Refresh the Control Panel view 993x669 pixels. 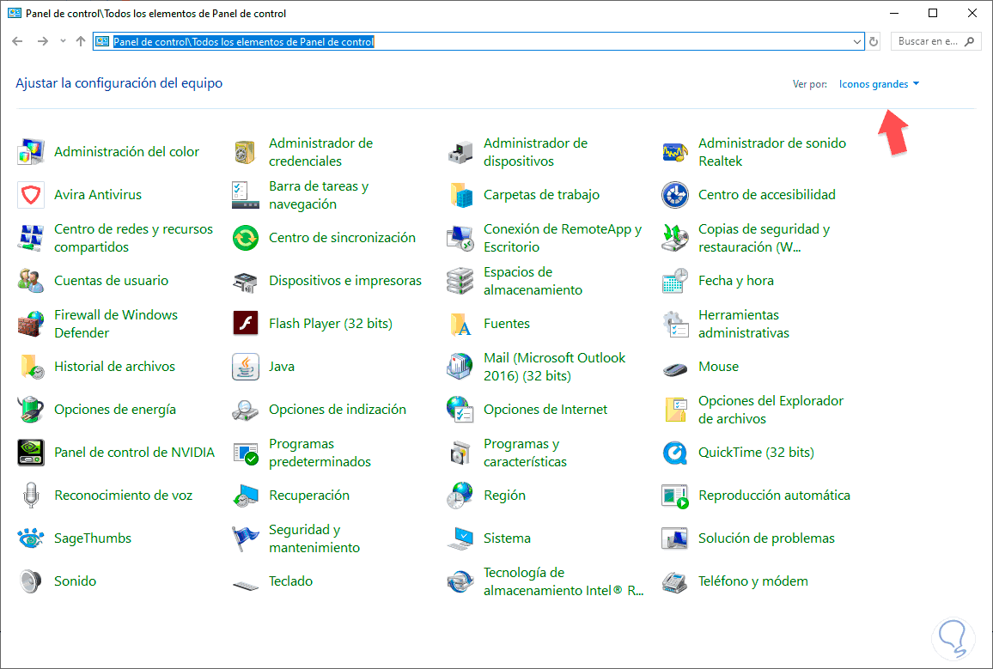[x=874, y=41]
